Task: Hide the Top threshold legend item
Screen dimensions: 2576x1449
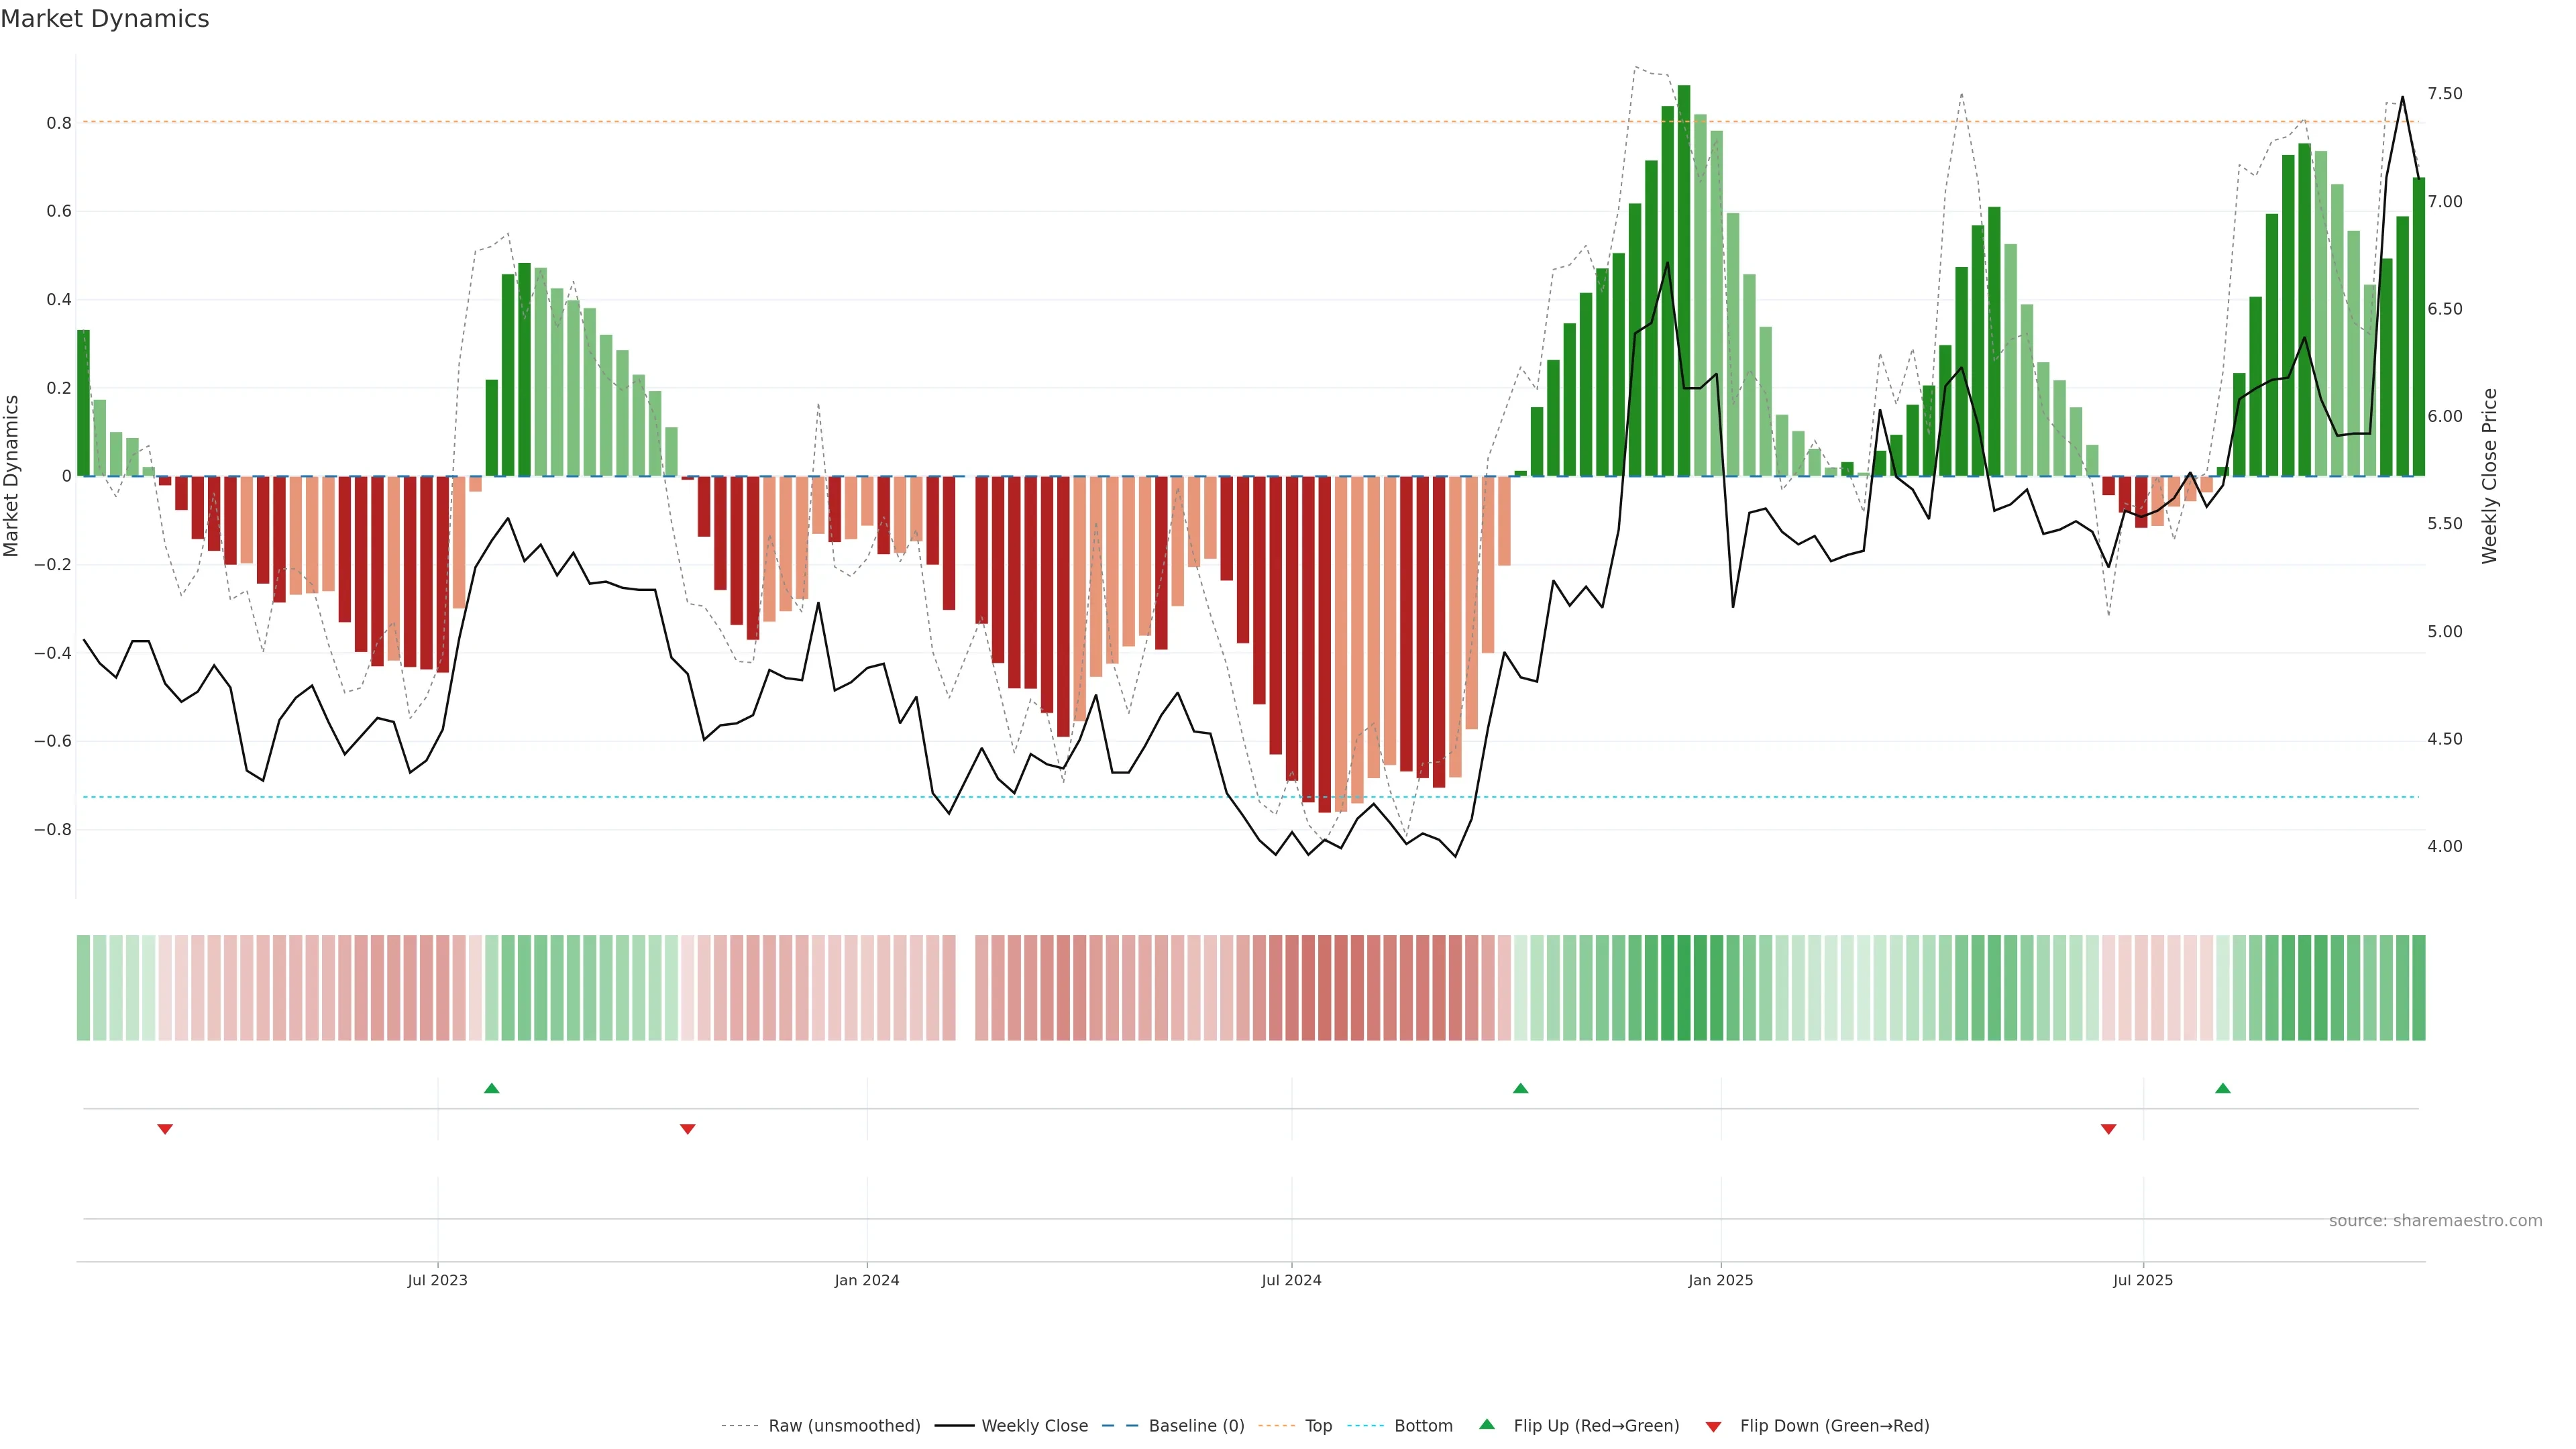Action: (x=1318, y=1426)
